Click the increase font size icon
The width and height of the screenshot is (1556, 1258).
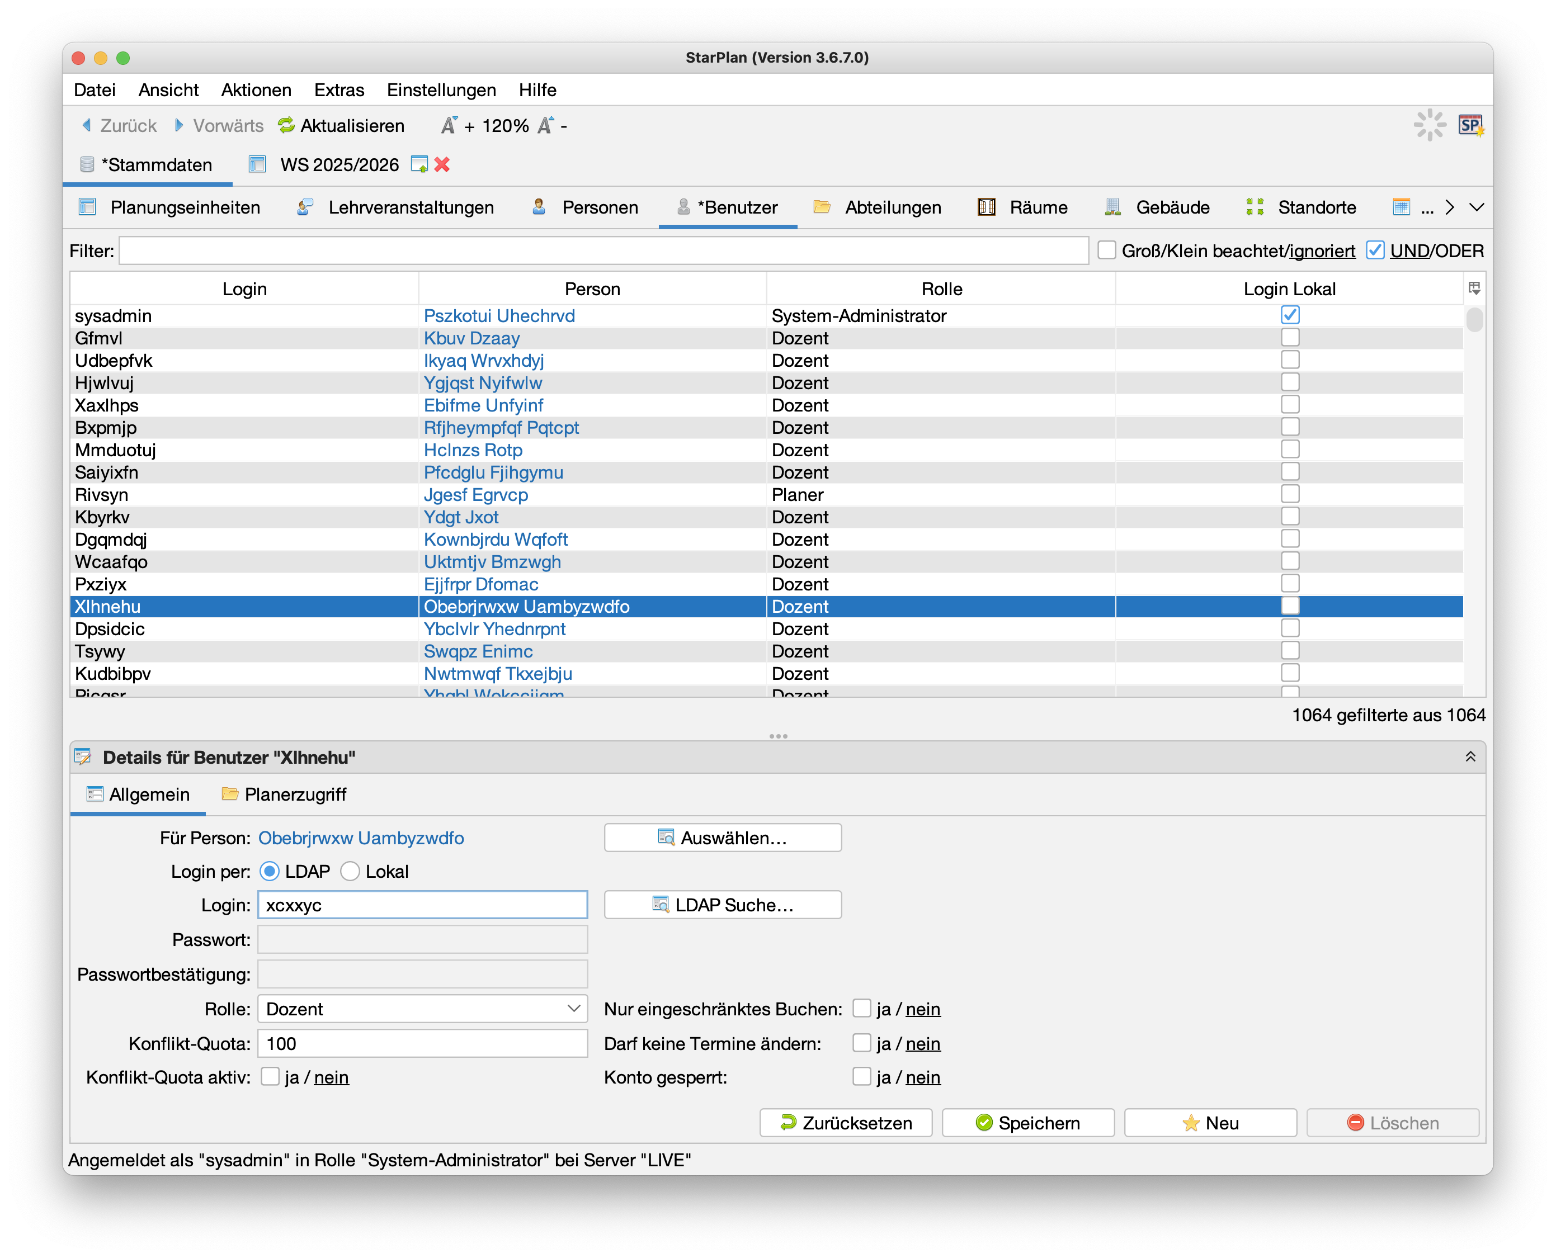[x=449, y=125]
